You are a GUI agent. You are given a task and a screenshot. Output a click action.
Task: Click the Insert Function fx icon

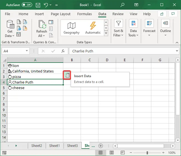pos(63,51)
